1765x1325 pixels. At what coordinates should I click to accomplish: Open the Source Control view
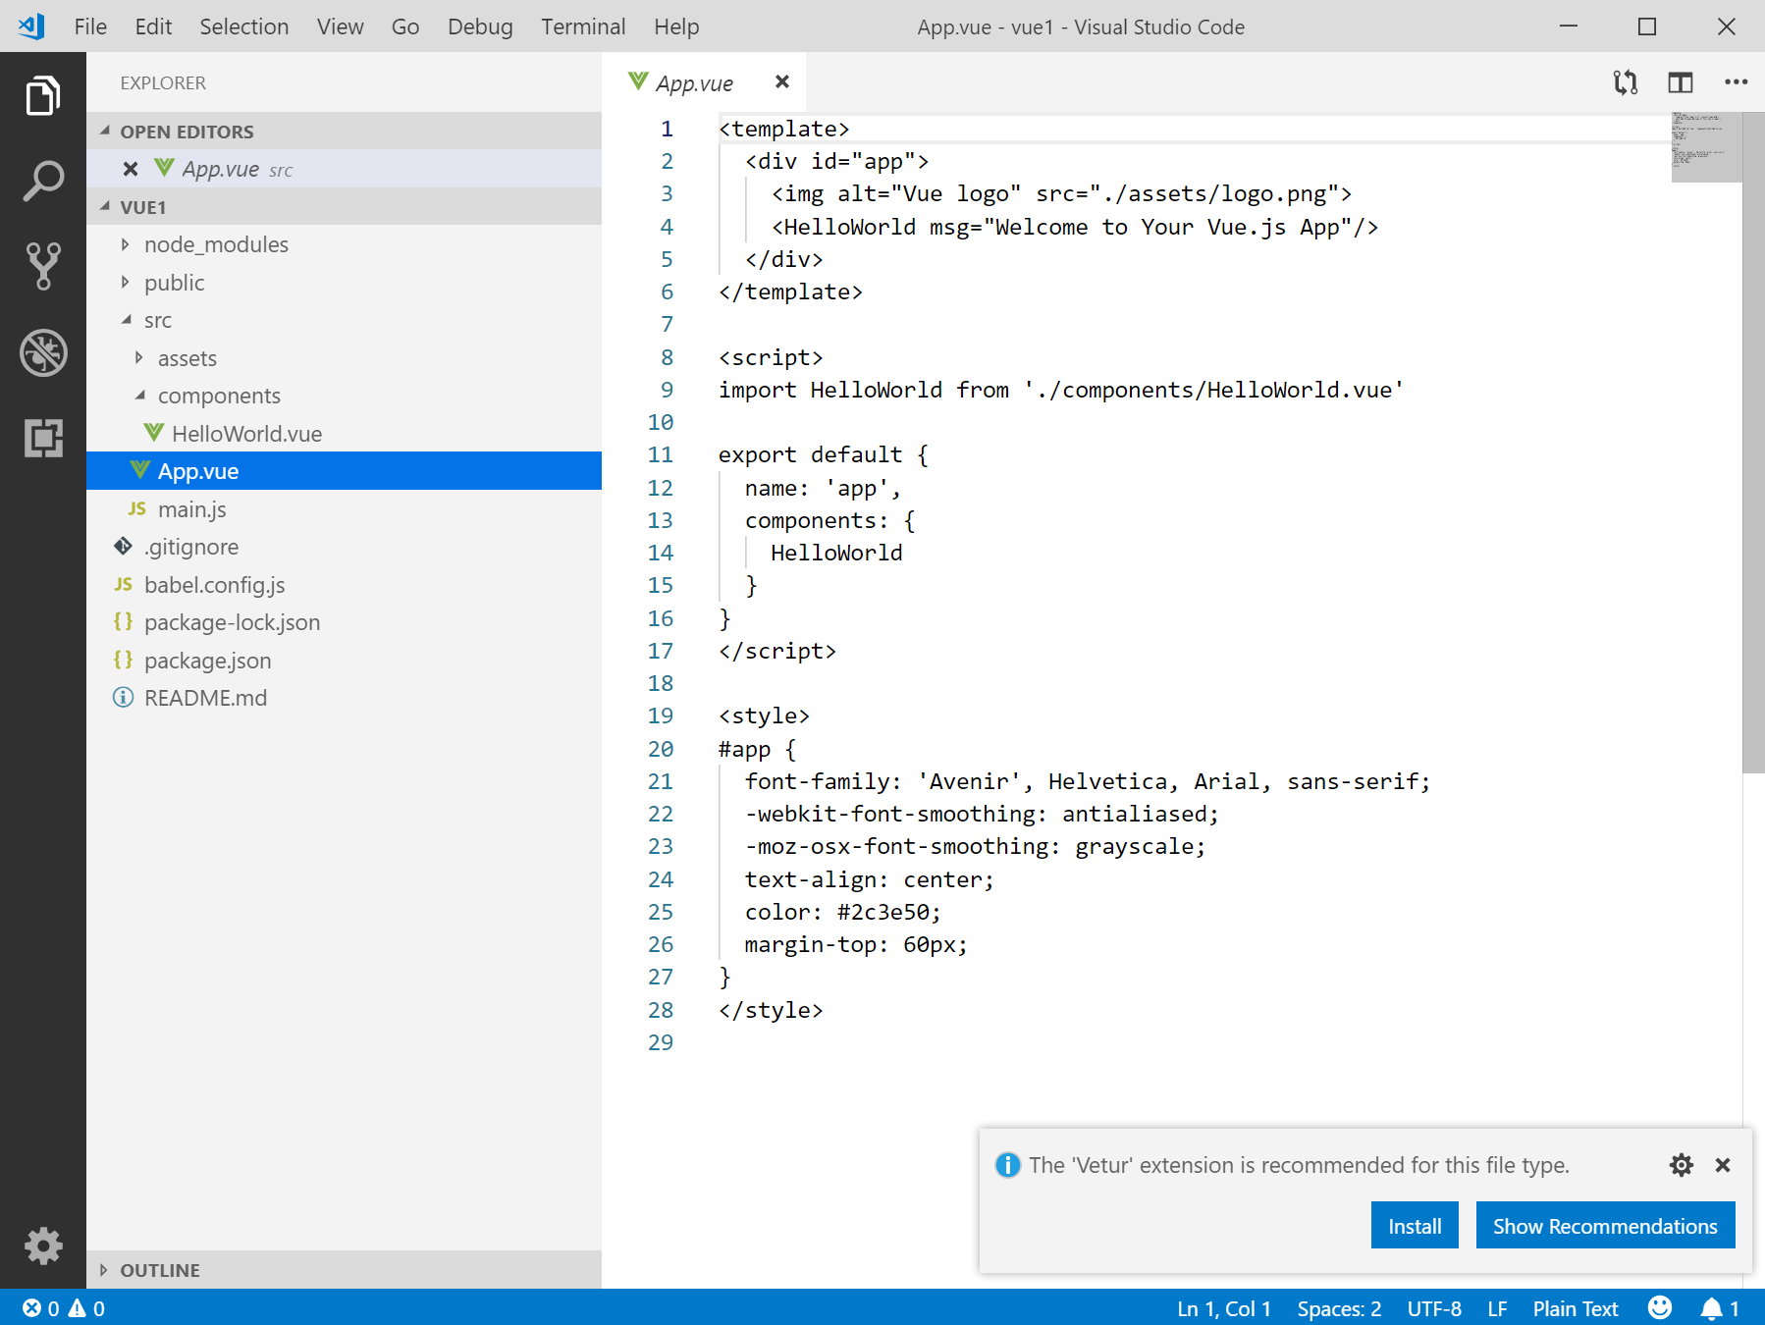coord(43,266)
